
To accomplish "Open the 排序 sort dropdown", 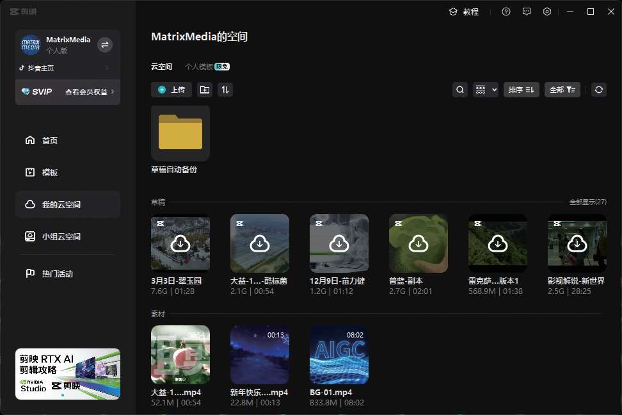I will tap(521, 90).
